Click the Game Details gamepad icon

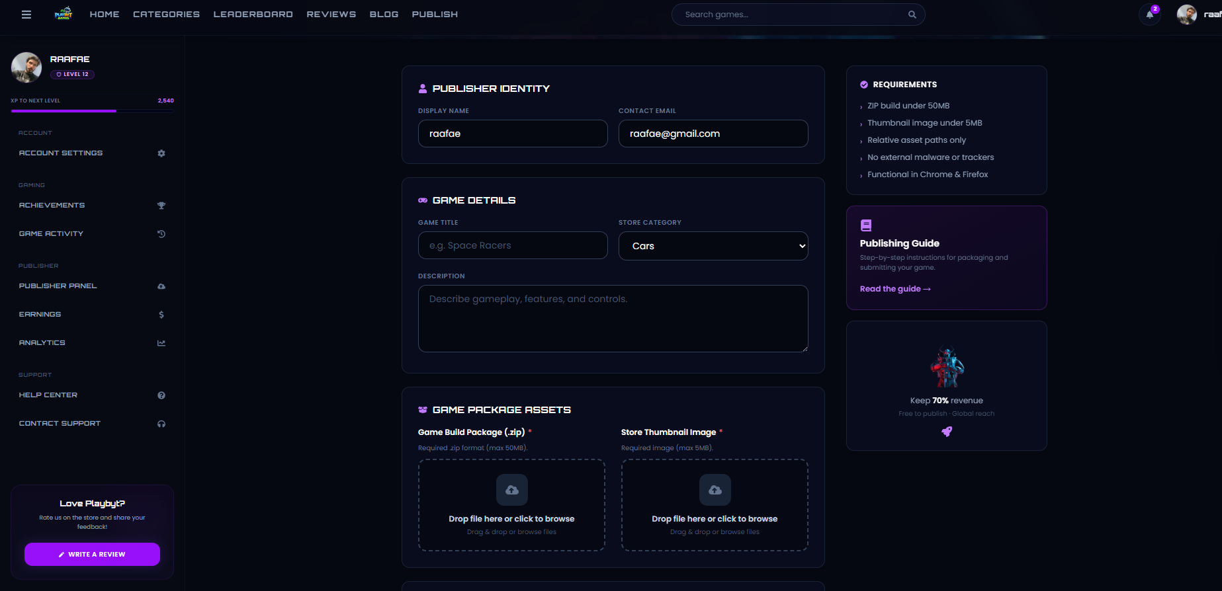coord(423,200)
